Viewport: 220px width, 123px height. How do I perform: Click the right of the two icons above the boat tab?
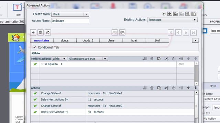click(x=122, y=33)
